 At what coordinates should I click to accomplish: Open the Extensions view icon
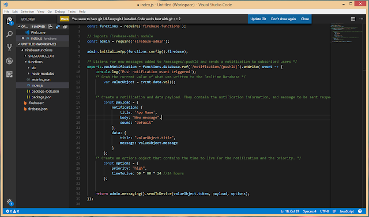click(9, 74)
